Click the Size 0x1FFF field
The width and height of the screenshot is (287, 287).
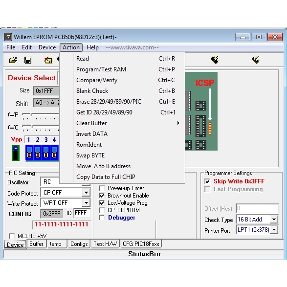[46, 91]
